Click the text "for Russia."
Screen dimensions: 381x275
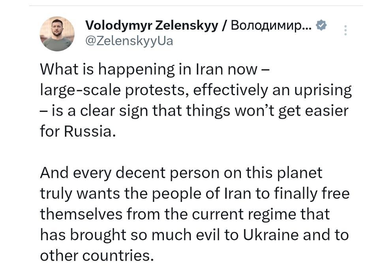tap(78, 131)
